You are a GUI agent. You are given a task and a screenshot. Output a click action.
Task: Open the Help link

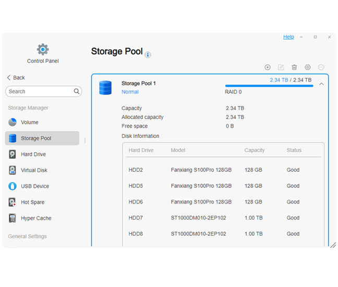coord(288,37)
